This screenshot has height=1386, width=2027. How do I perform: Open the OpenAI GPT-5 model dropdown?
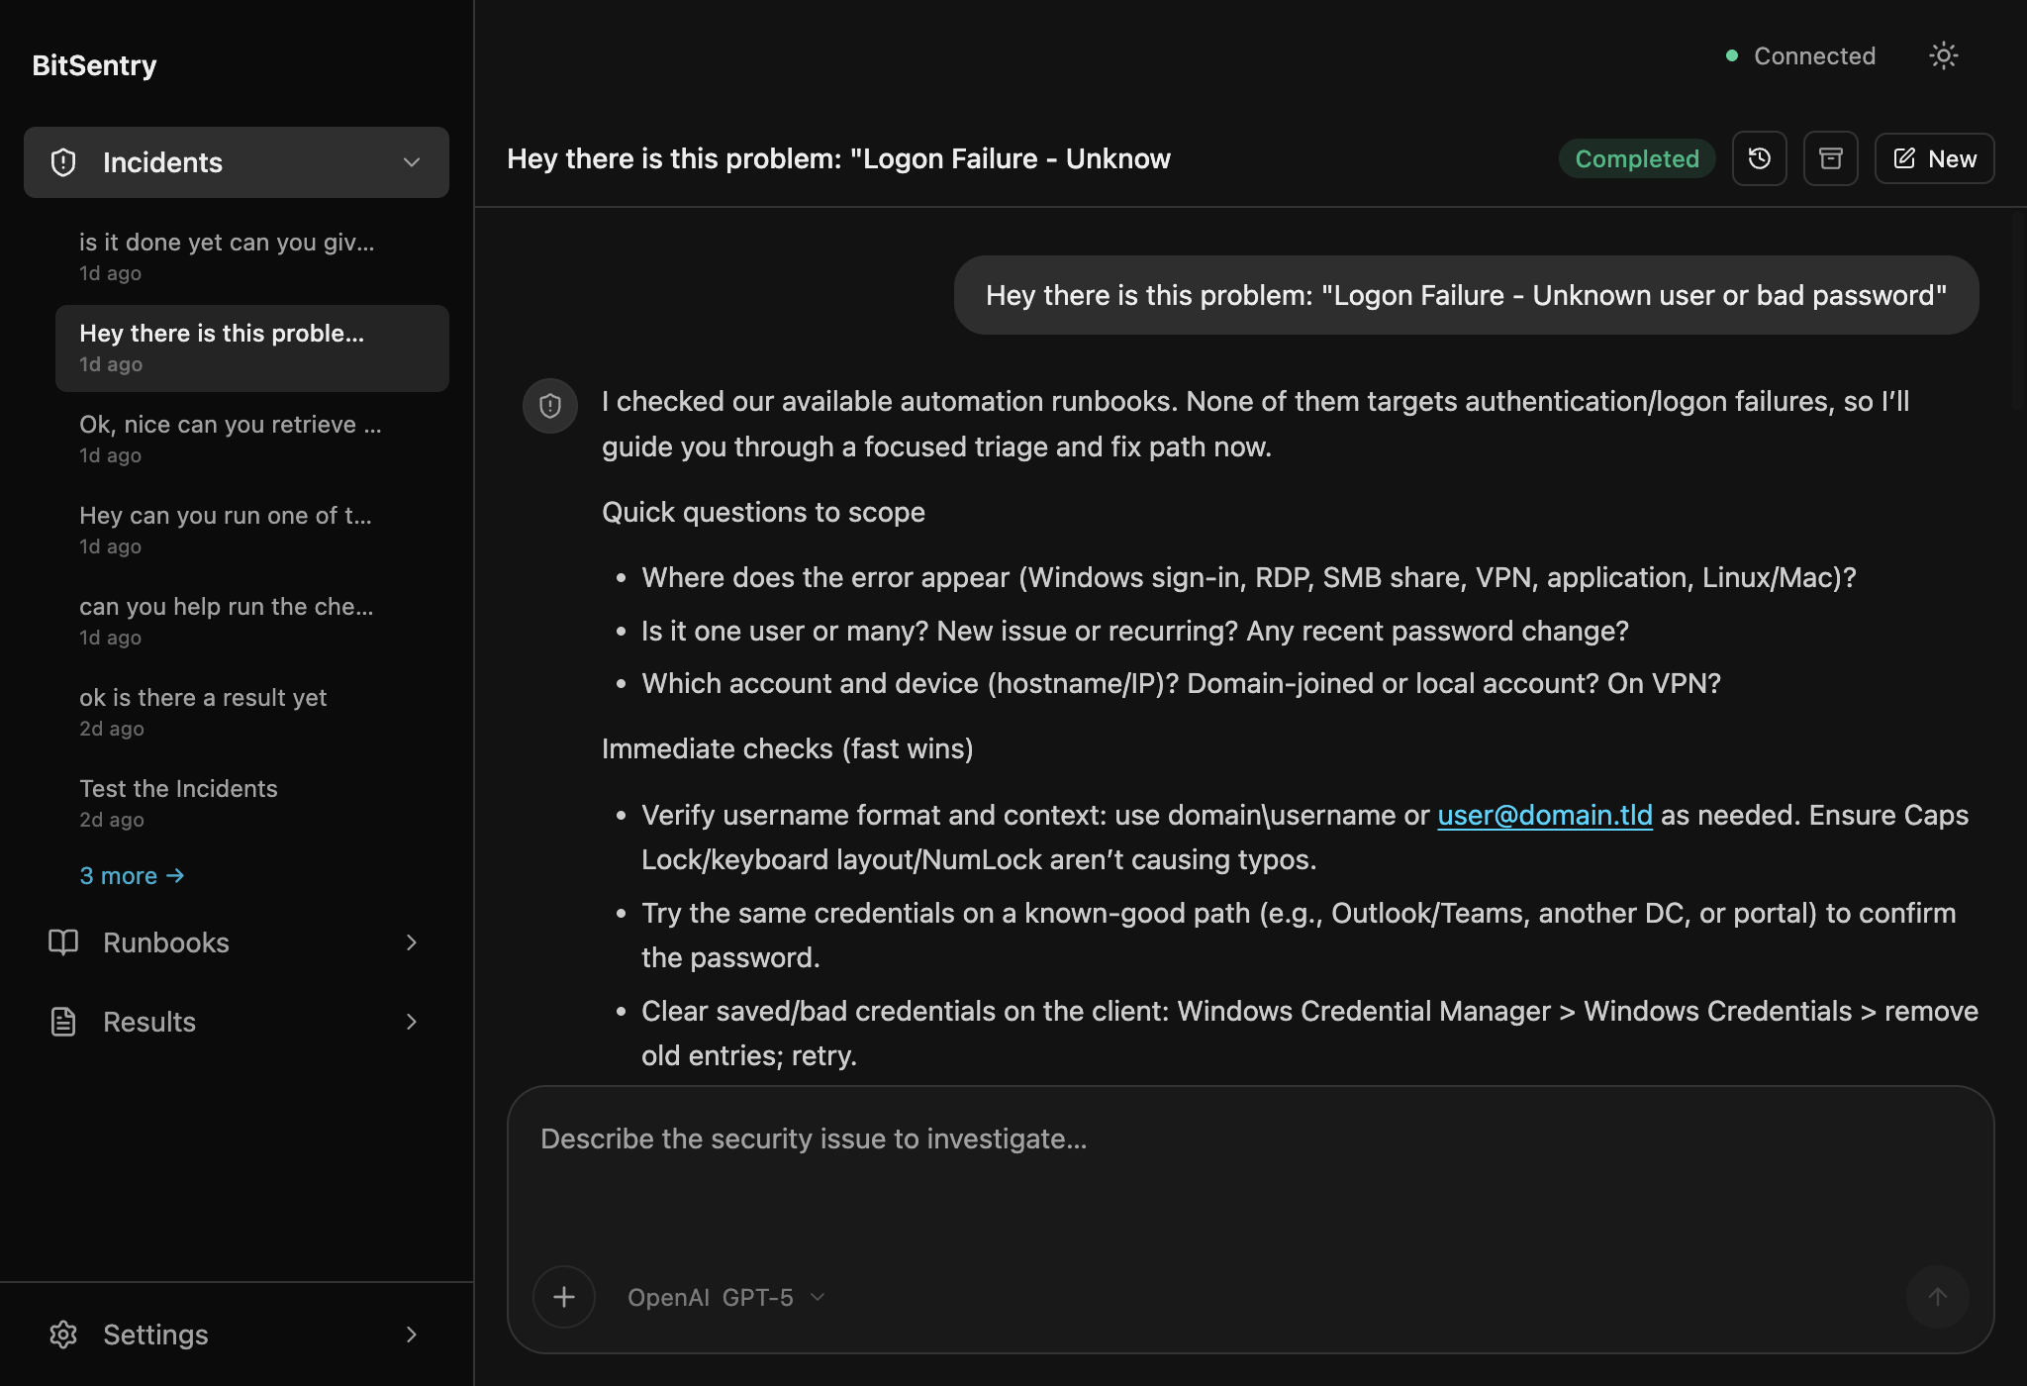point(725,1297)
